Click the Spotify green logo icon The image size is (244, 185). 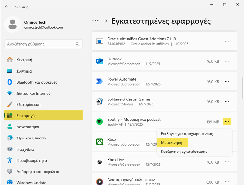point(99,122)
